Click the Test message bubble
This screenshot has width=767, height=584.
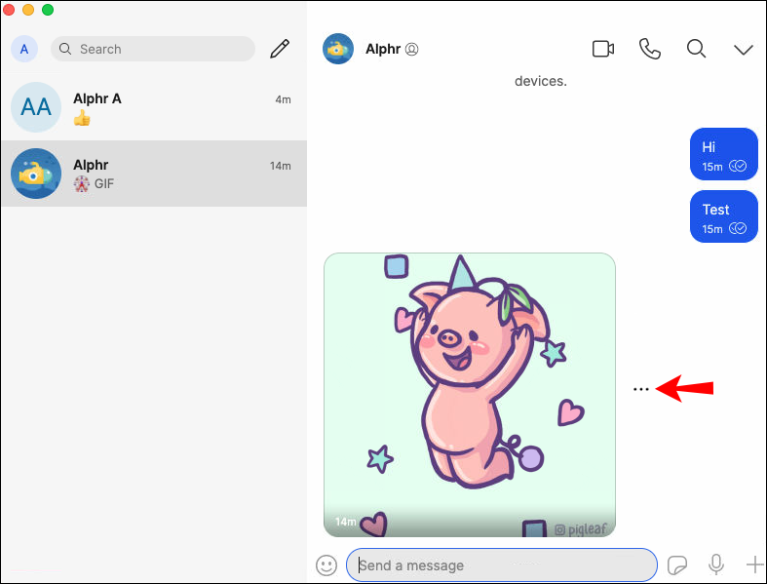click(724, 216)
